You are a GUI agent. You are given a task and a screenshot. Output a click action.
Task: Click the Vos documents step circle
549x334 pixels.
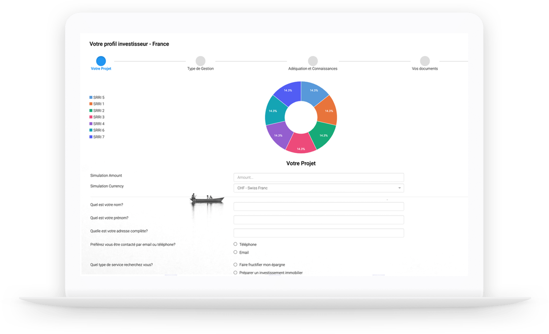pyautogui.click(x=425, y=61)
